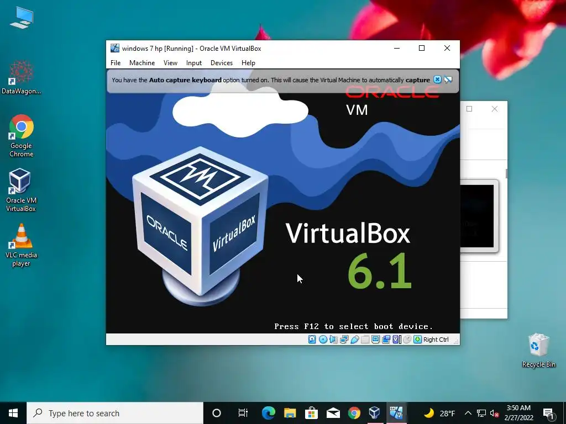566x424 pixels.
Task: Open audio settings indicator in VM status bar
Action: pyautogui.click(x=333, y=340)
